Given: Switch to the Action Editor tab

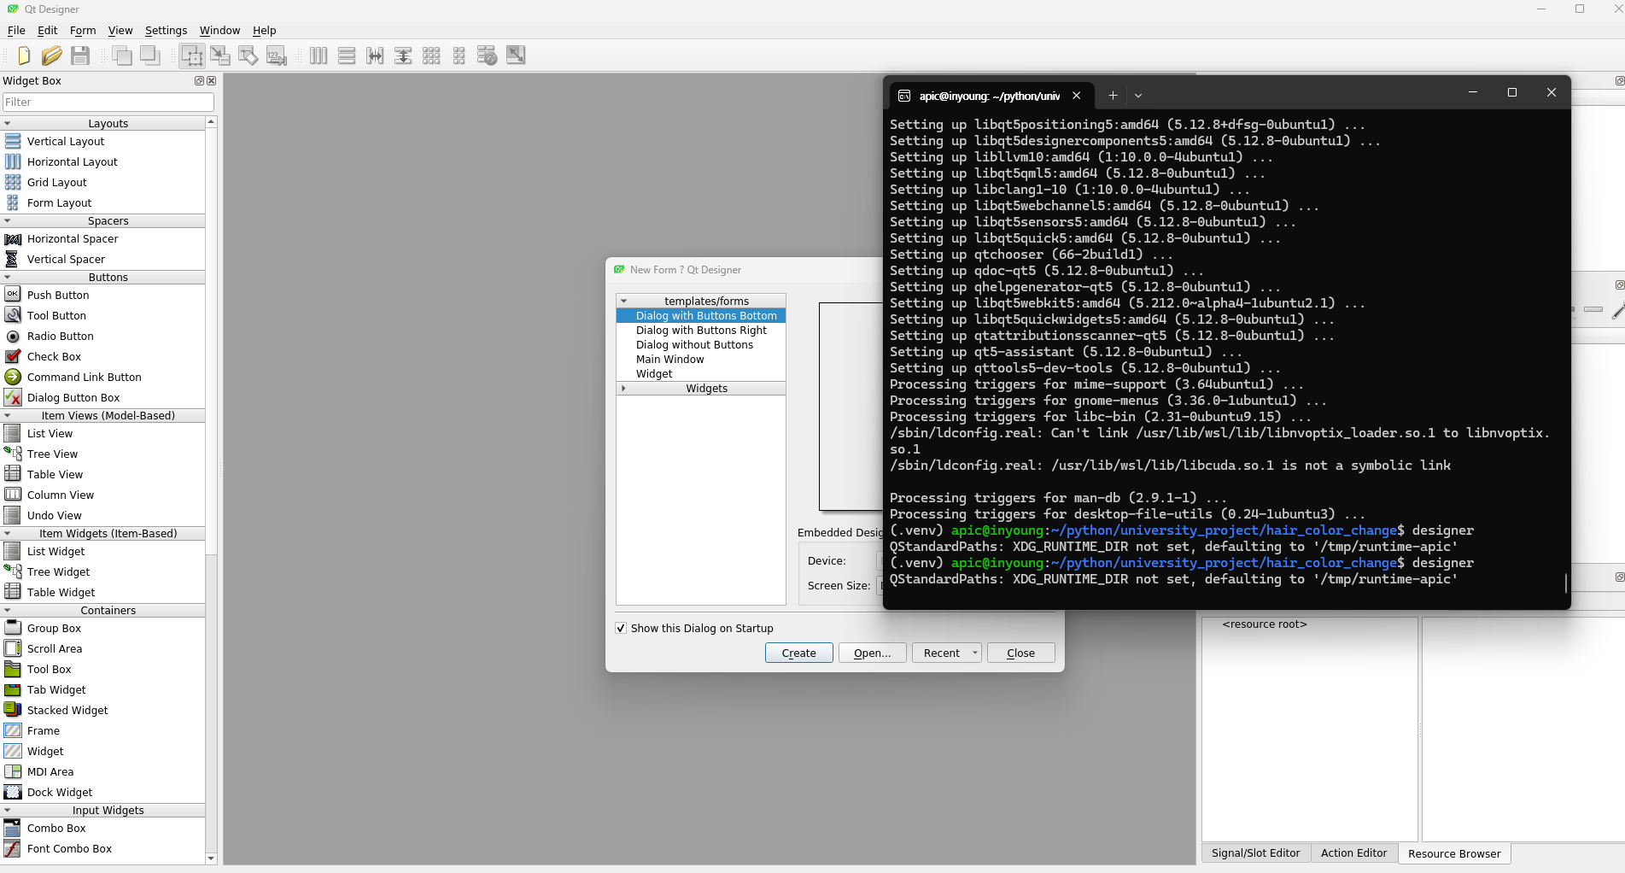Looking at the screenshot, I should pos(1353,852).
